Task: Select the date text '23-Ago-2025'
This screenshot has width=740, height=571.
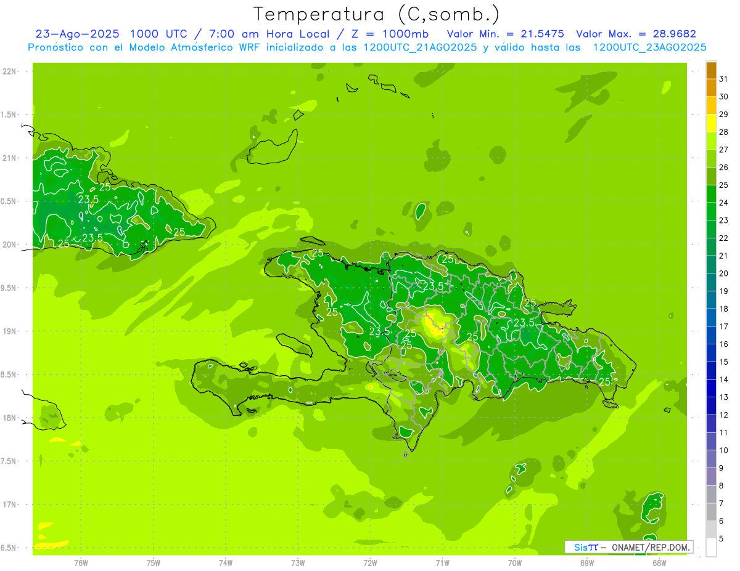Action: pos(77,34)
